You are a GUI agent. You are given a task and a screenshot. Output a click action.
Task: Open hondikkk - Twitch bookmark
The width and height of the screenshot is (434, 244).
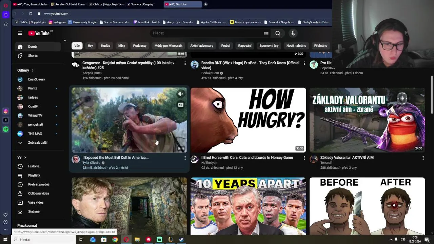tap(146, 22)
